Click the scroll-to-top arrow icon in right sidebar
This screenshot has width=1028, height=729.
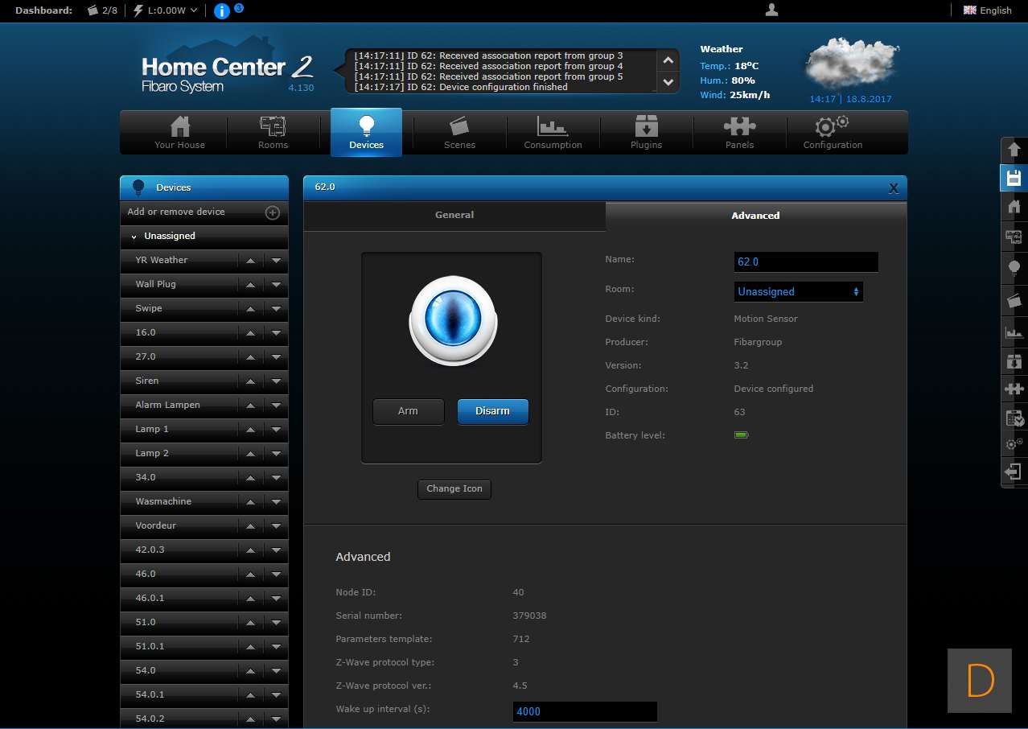click(x=1014, y=150)
